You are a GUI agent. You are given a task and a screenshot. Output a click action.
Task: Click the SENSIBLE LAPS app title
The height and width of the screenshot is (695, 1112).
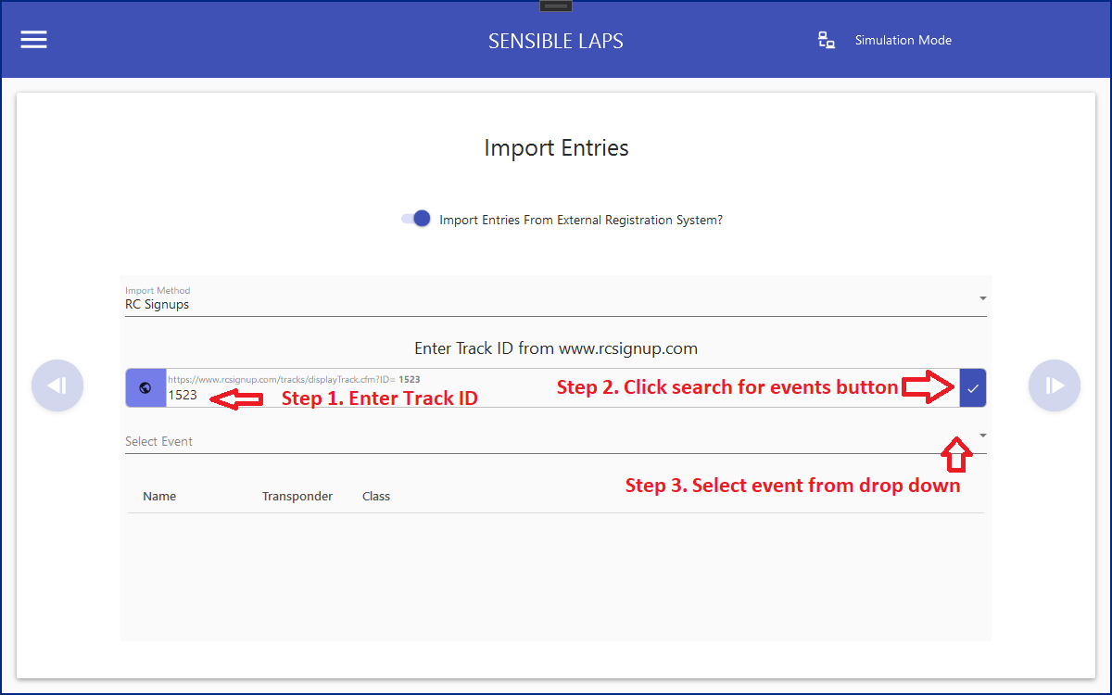[556, 42]
